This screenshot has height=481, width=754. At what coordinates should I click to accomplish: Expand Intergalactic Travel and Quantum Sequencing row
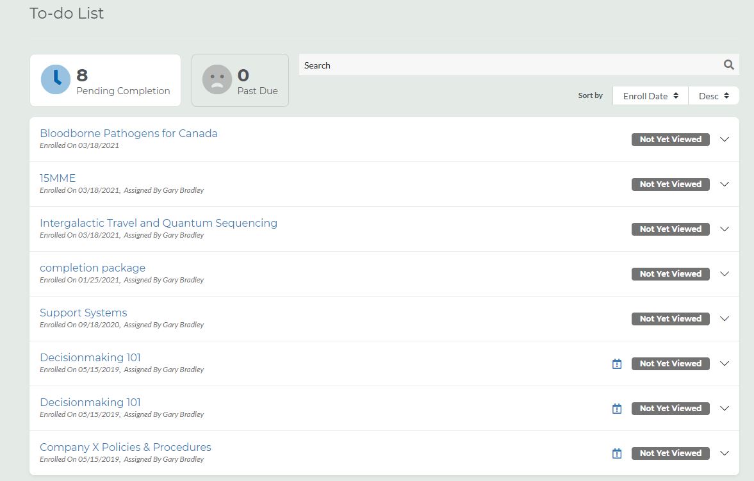pyautogui.click(x=725, y=229)
